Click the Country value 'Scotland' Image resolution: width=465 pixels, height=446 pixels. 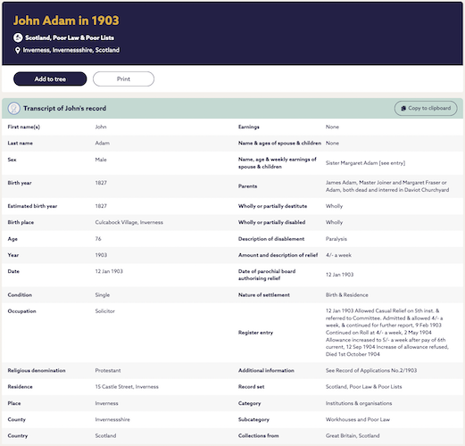[105, 436]
